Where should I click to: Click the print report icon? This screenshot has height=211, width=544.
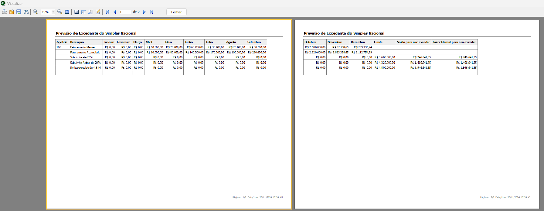tap(4, 12)
